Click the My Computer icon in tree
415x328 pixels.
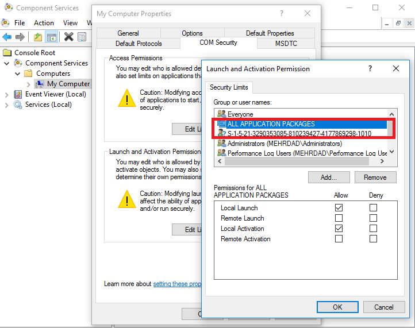(40, 84)
